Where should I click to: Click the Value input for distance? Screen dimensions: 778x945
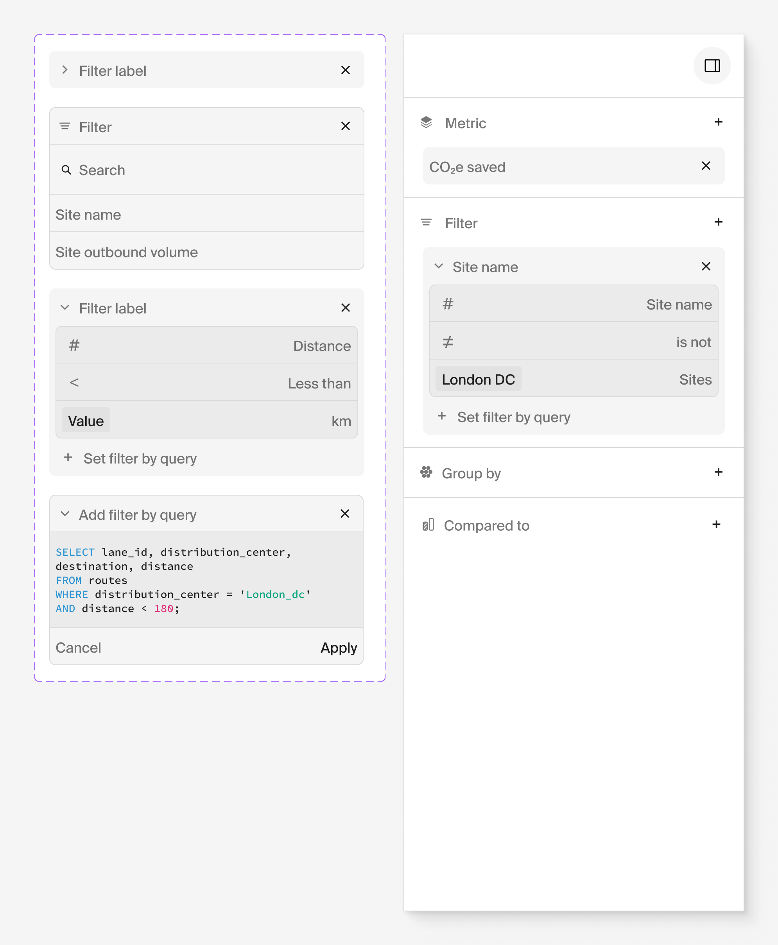click(86, 421)
